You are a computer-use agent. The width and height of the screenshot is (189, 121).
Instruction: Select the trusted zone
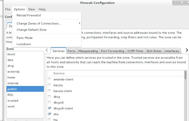click(25, 101)
